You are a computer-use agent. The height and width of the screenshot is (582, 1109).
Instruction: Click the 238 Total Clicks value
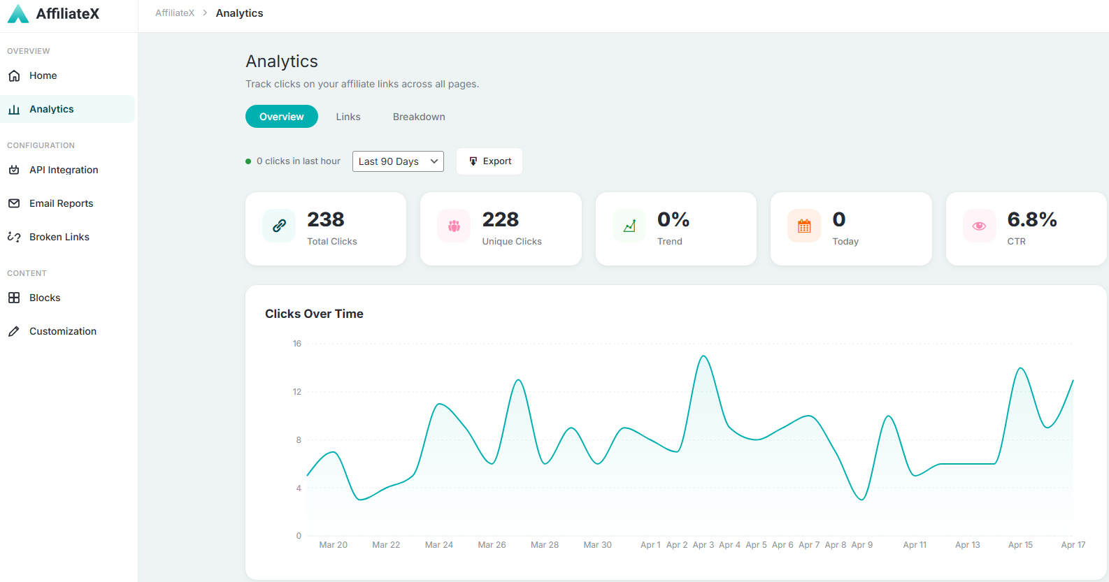click(326, 219)
